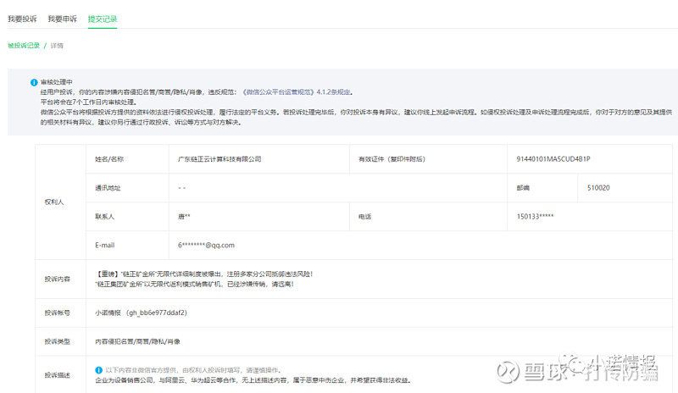Click the 有效证件（复印件附后）label
Image resolution: width=678 pixels, height=393 pixels.
click(392, 159)
